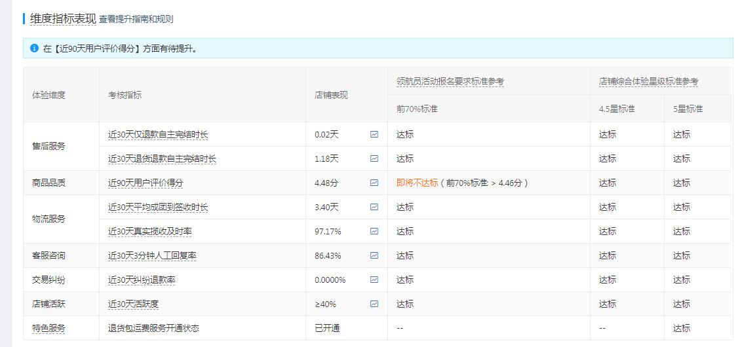Select ≥40% activity value
742x347 pixels.
point(326,304)
